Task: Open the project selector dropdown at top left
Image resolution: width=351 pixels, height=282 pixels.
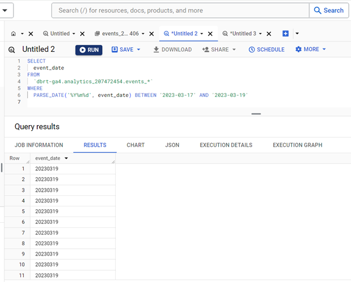Action: click(x=5, y=10)
